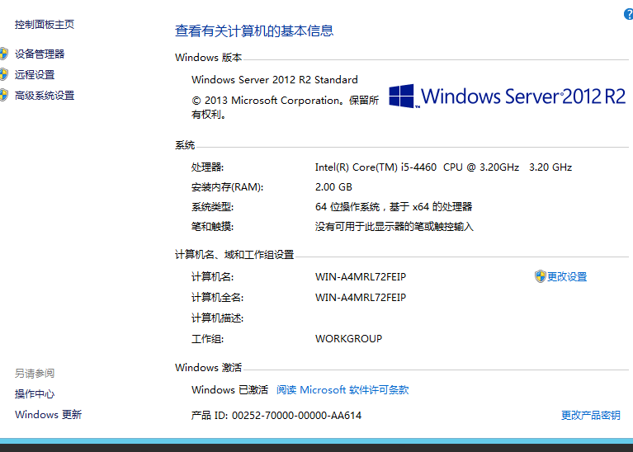Click the 另请参阅 heading
Screen dimensions: 633x452
[x=35, y=374]
